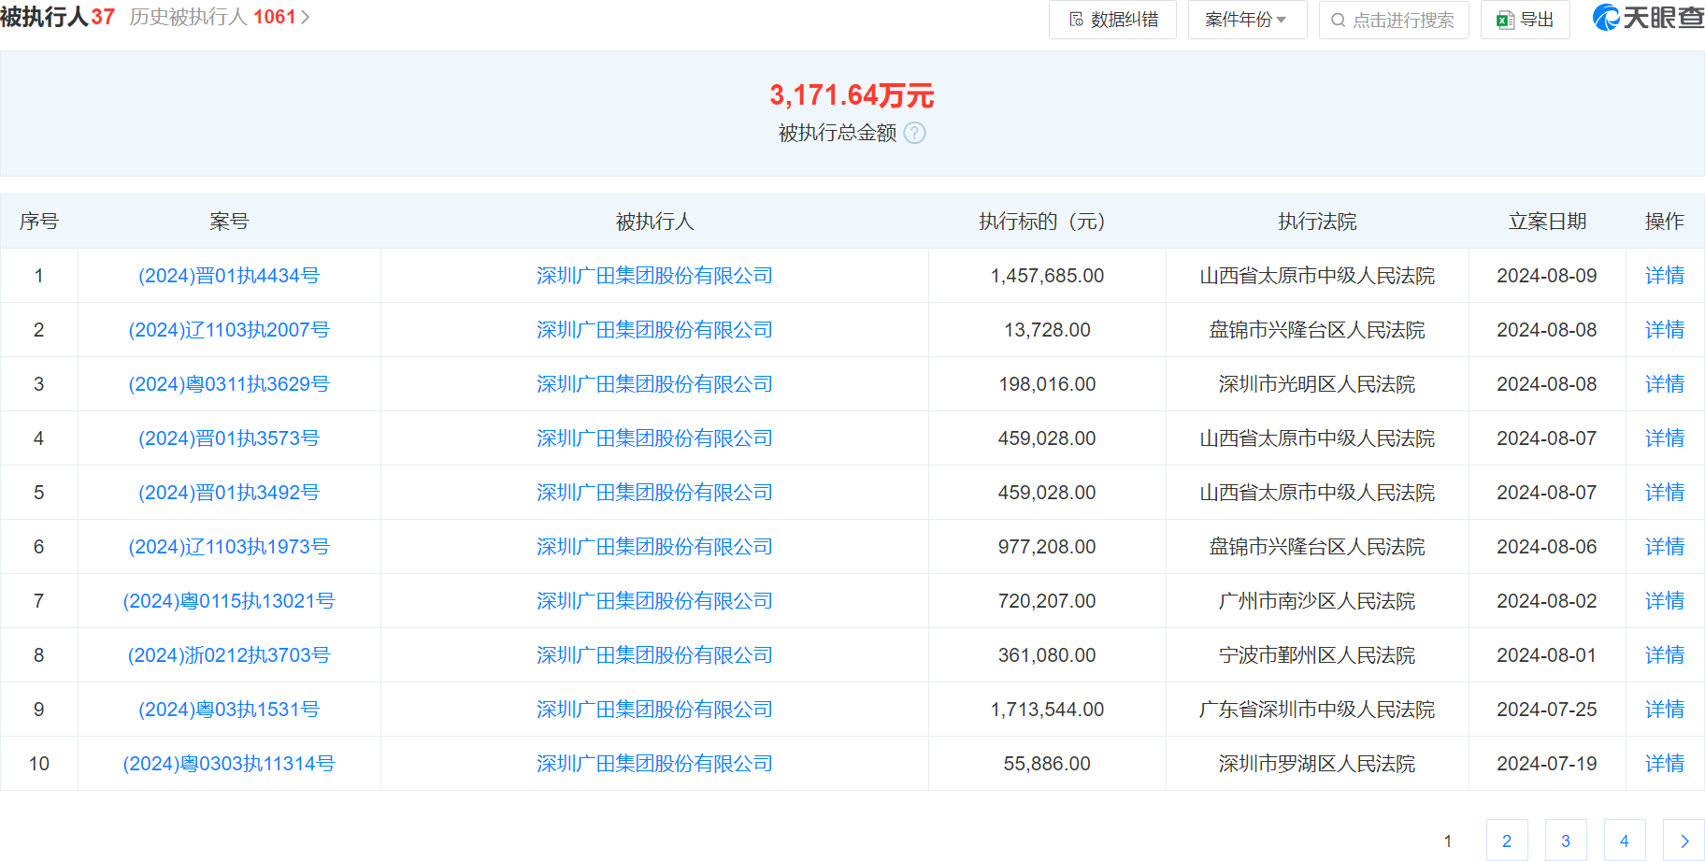Click filing date 2024-08-09
Viewport: 1705px width, 861px height.
[x=1547, y=276]
